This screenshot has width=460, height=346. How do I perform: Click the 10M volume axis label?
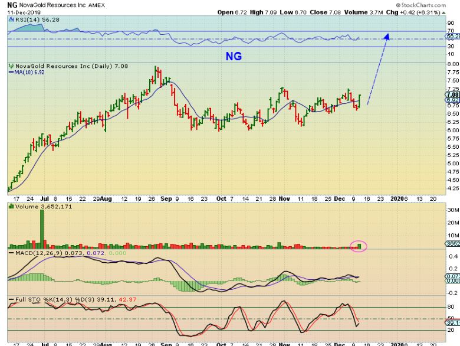coord(454,235)
